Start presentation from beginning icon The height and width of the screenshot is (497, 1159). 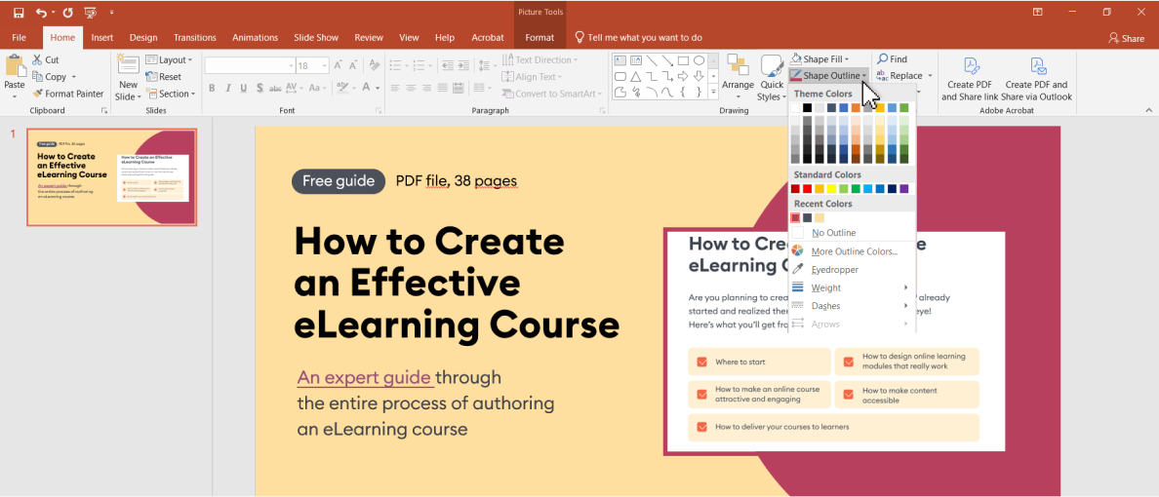point(90,13)
